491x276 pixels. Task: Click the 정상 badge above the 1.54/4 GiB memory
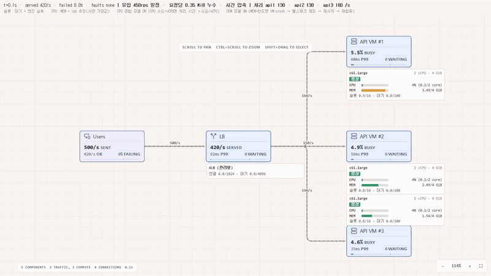click(355, 205)
